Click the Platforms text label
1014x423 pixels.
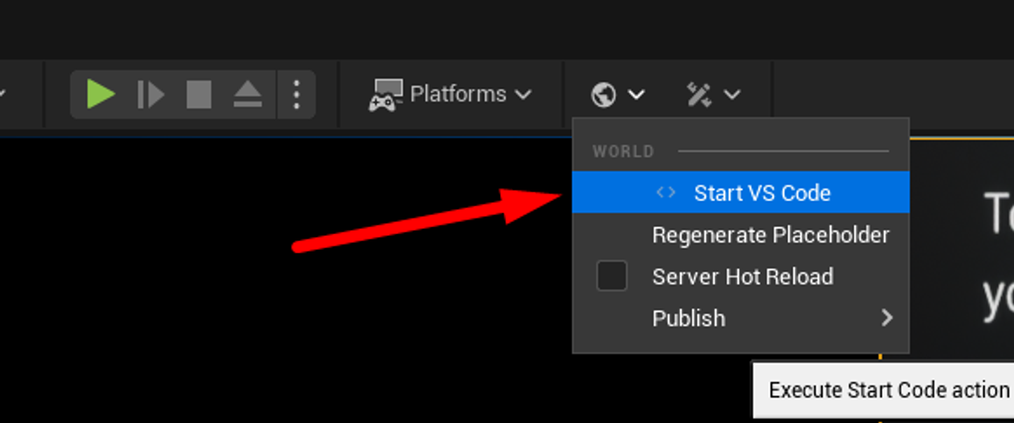(x=458, y=94)
